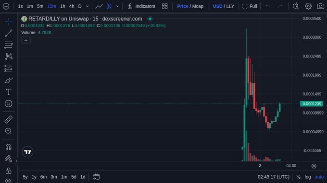Collapse the left drawing toolbar

click(x=16, y=161)
